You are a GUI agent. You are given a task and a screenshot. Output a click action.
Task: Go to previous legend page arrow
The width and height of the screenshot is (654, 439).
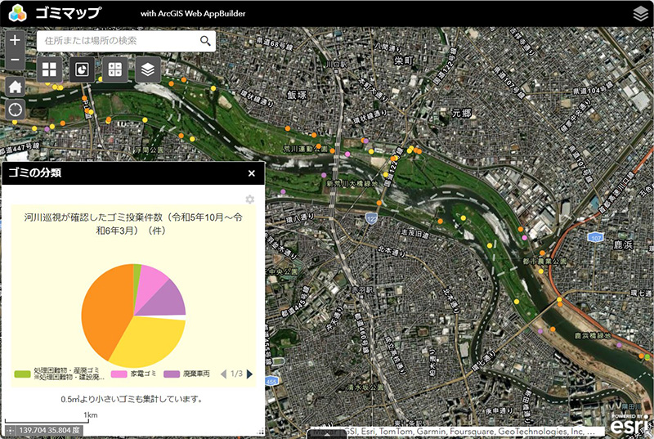coord(223,374)
